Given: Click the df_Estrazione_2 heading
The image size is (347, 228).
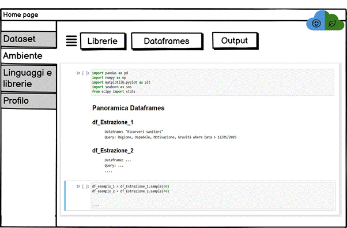Looking at the screenshot, I should coord(113,151).
